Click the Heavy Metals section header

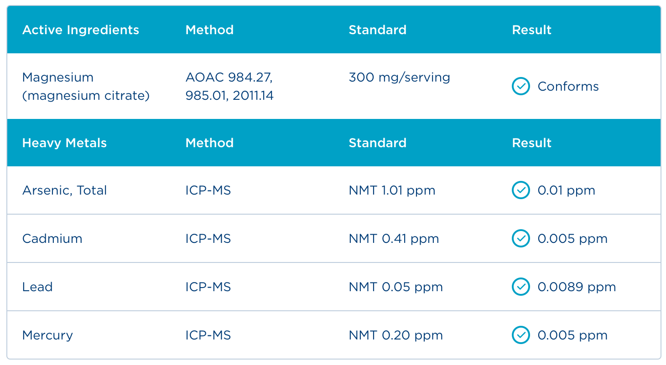(x=64, y=143)
